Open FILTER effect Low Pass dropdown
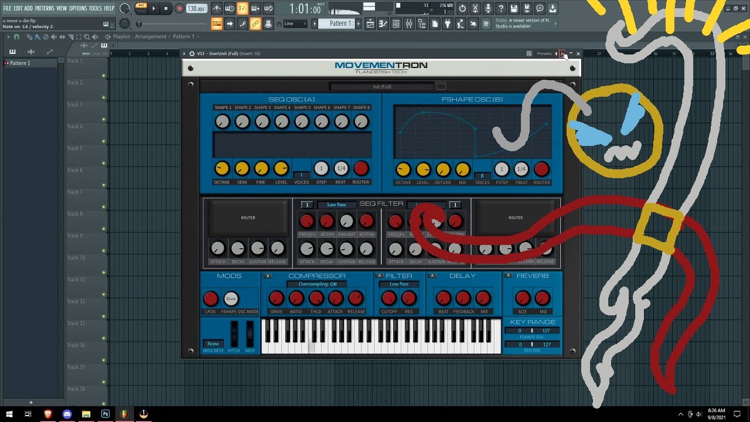This screenshot has height=422, width=750. 399,284
